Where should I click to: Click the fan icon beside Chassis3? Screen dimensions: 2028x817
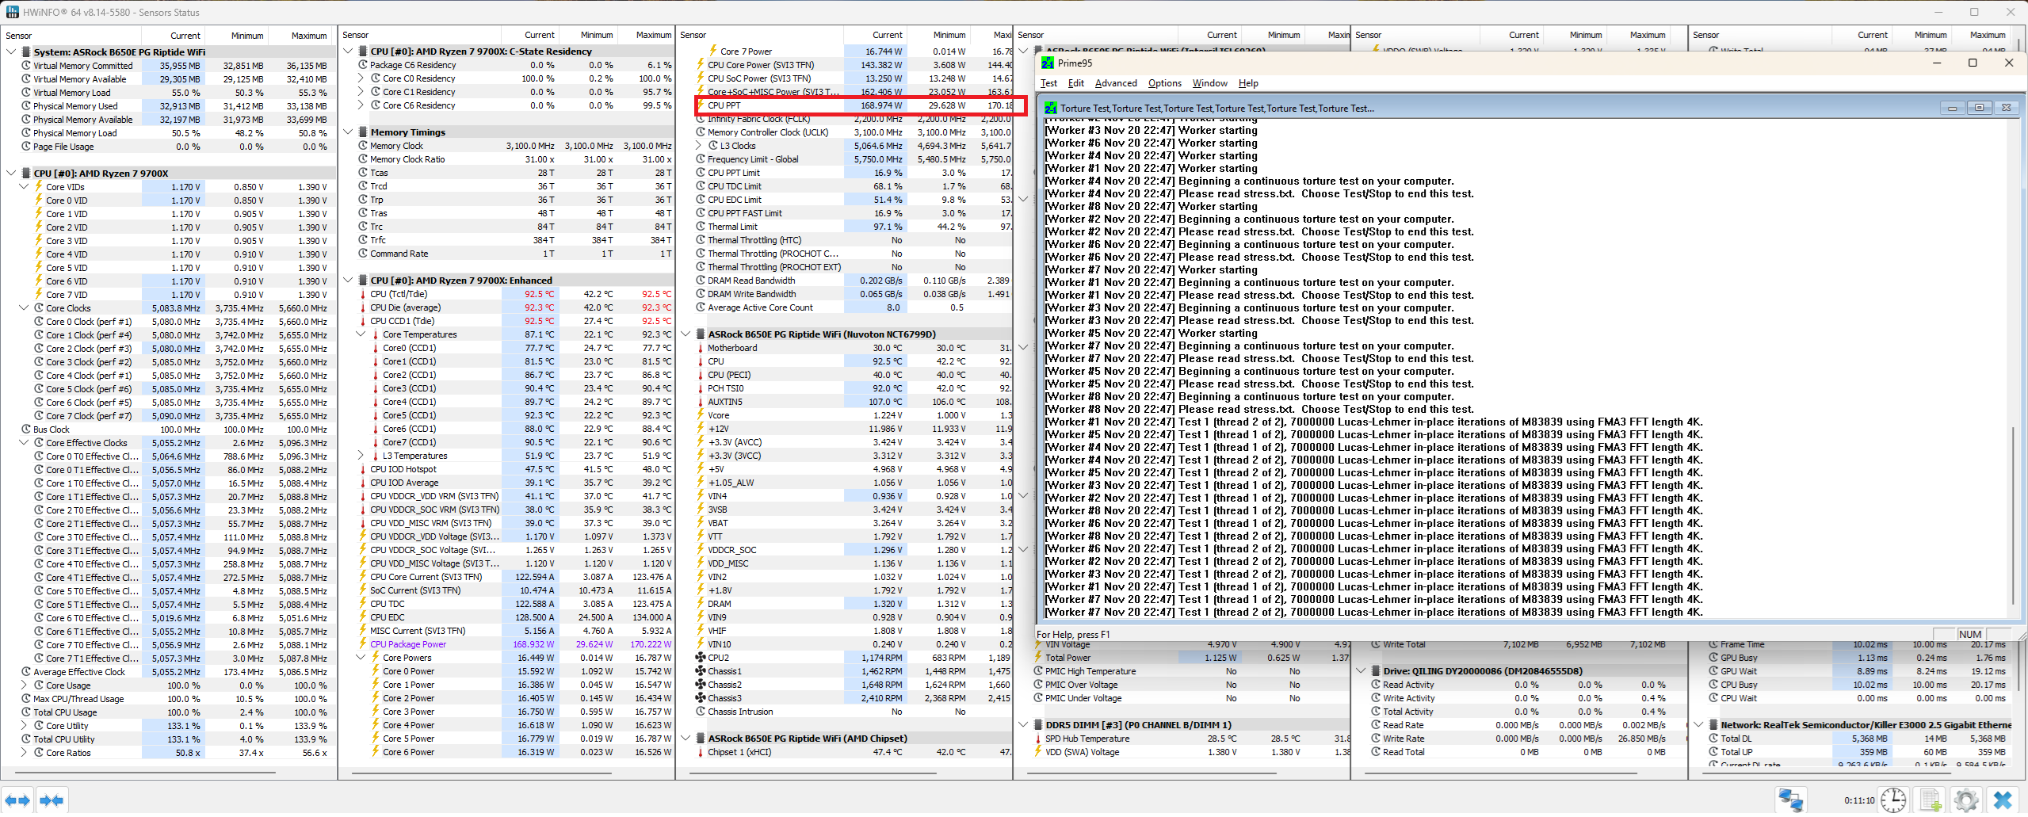coord(701,698)
